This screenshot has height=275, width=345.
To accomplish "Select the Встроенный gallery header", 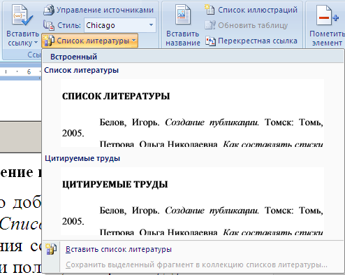I will click(x=193, y=57).
